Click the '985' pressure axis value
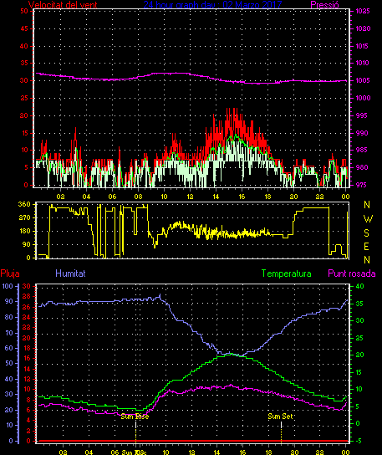The image size is (382, 455). click(362, 150)
